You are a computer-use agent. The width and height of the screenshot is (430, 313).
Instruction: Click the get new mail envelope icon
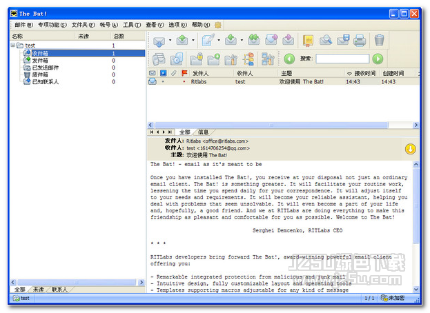[x=159, y=41]
